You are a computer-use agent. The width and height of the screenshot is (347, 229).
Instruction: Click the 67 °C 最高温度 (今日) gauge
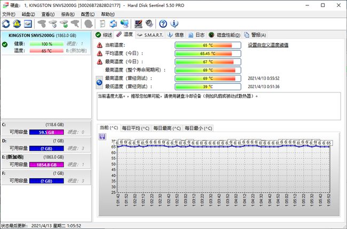click(x=208, y=62)
